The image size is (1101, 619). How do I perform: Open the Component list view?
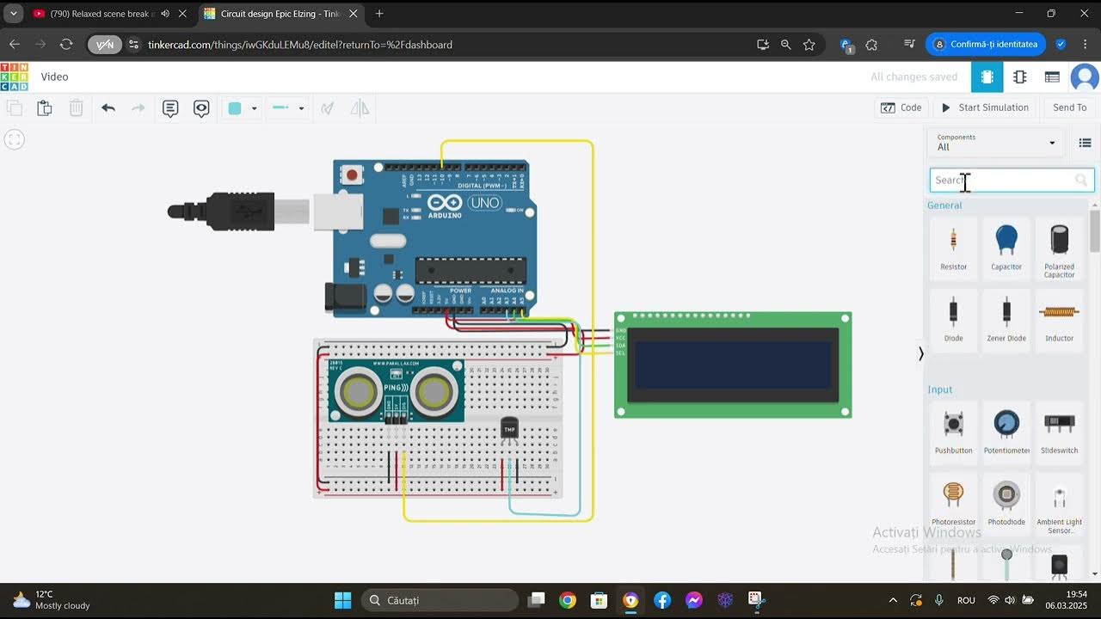[1052, 77]
